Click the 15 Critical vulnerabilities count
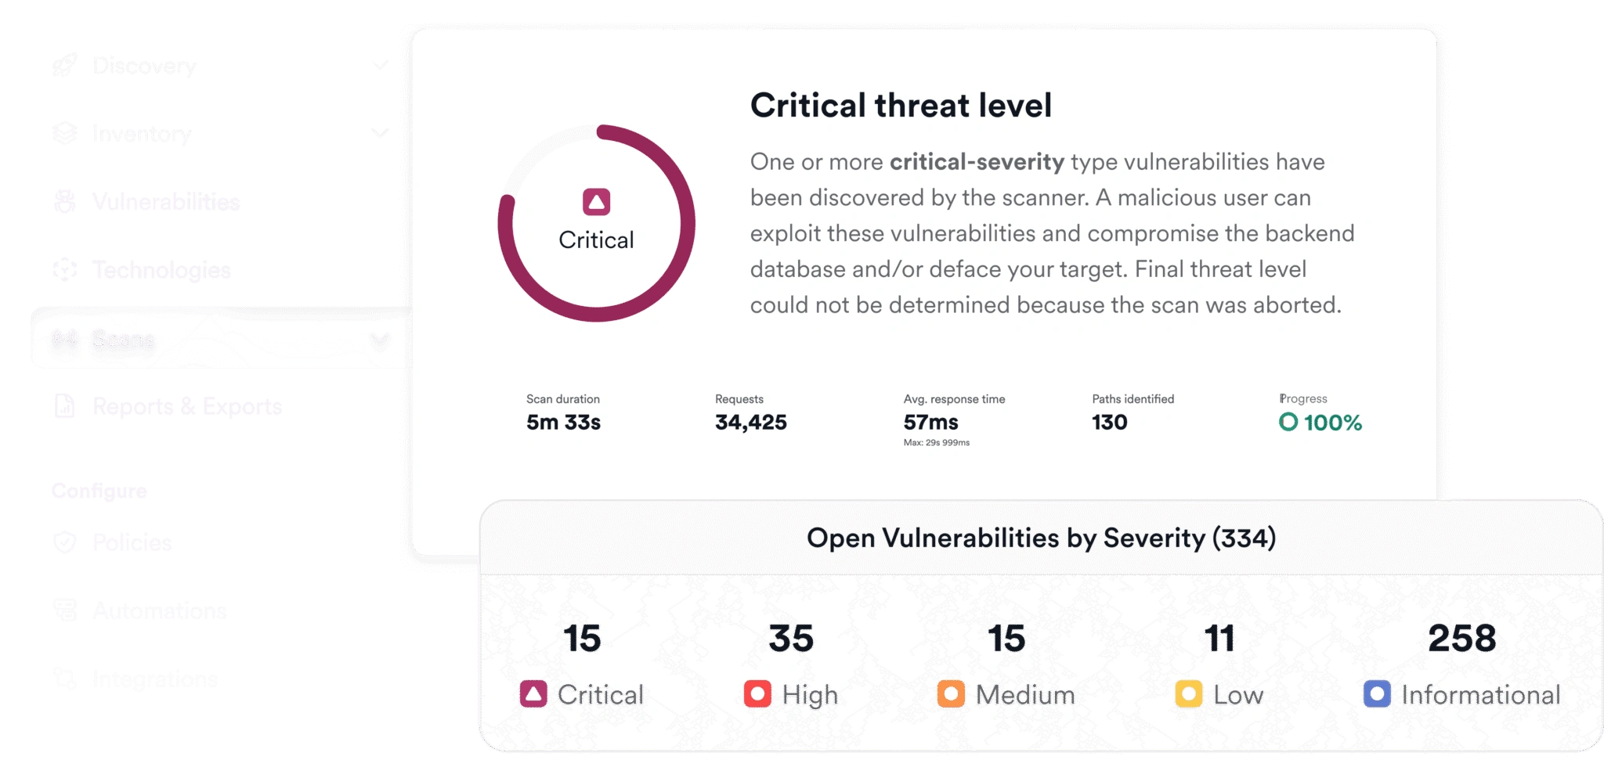 pos(582,639)
